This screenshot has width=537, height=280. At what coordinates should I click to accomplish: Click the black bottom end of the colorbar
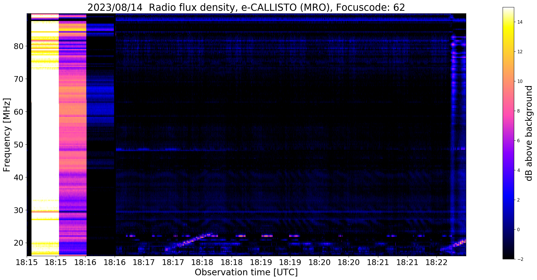(508, 257)
